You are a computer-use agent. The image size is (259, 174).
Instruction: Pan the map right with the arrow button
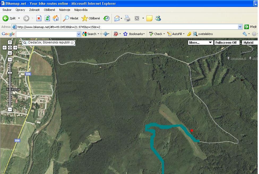tap(15, 47)
